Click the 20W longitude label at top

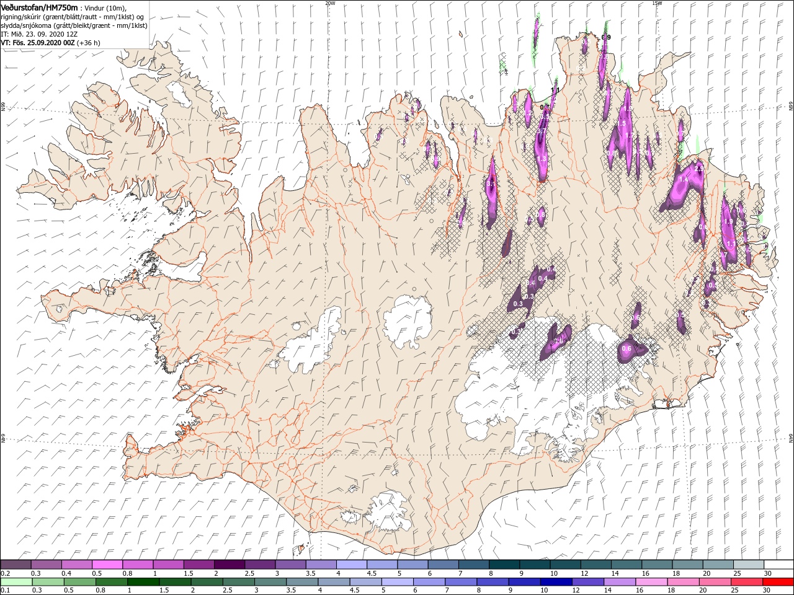tap(330, 3)
